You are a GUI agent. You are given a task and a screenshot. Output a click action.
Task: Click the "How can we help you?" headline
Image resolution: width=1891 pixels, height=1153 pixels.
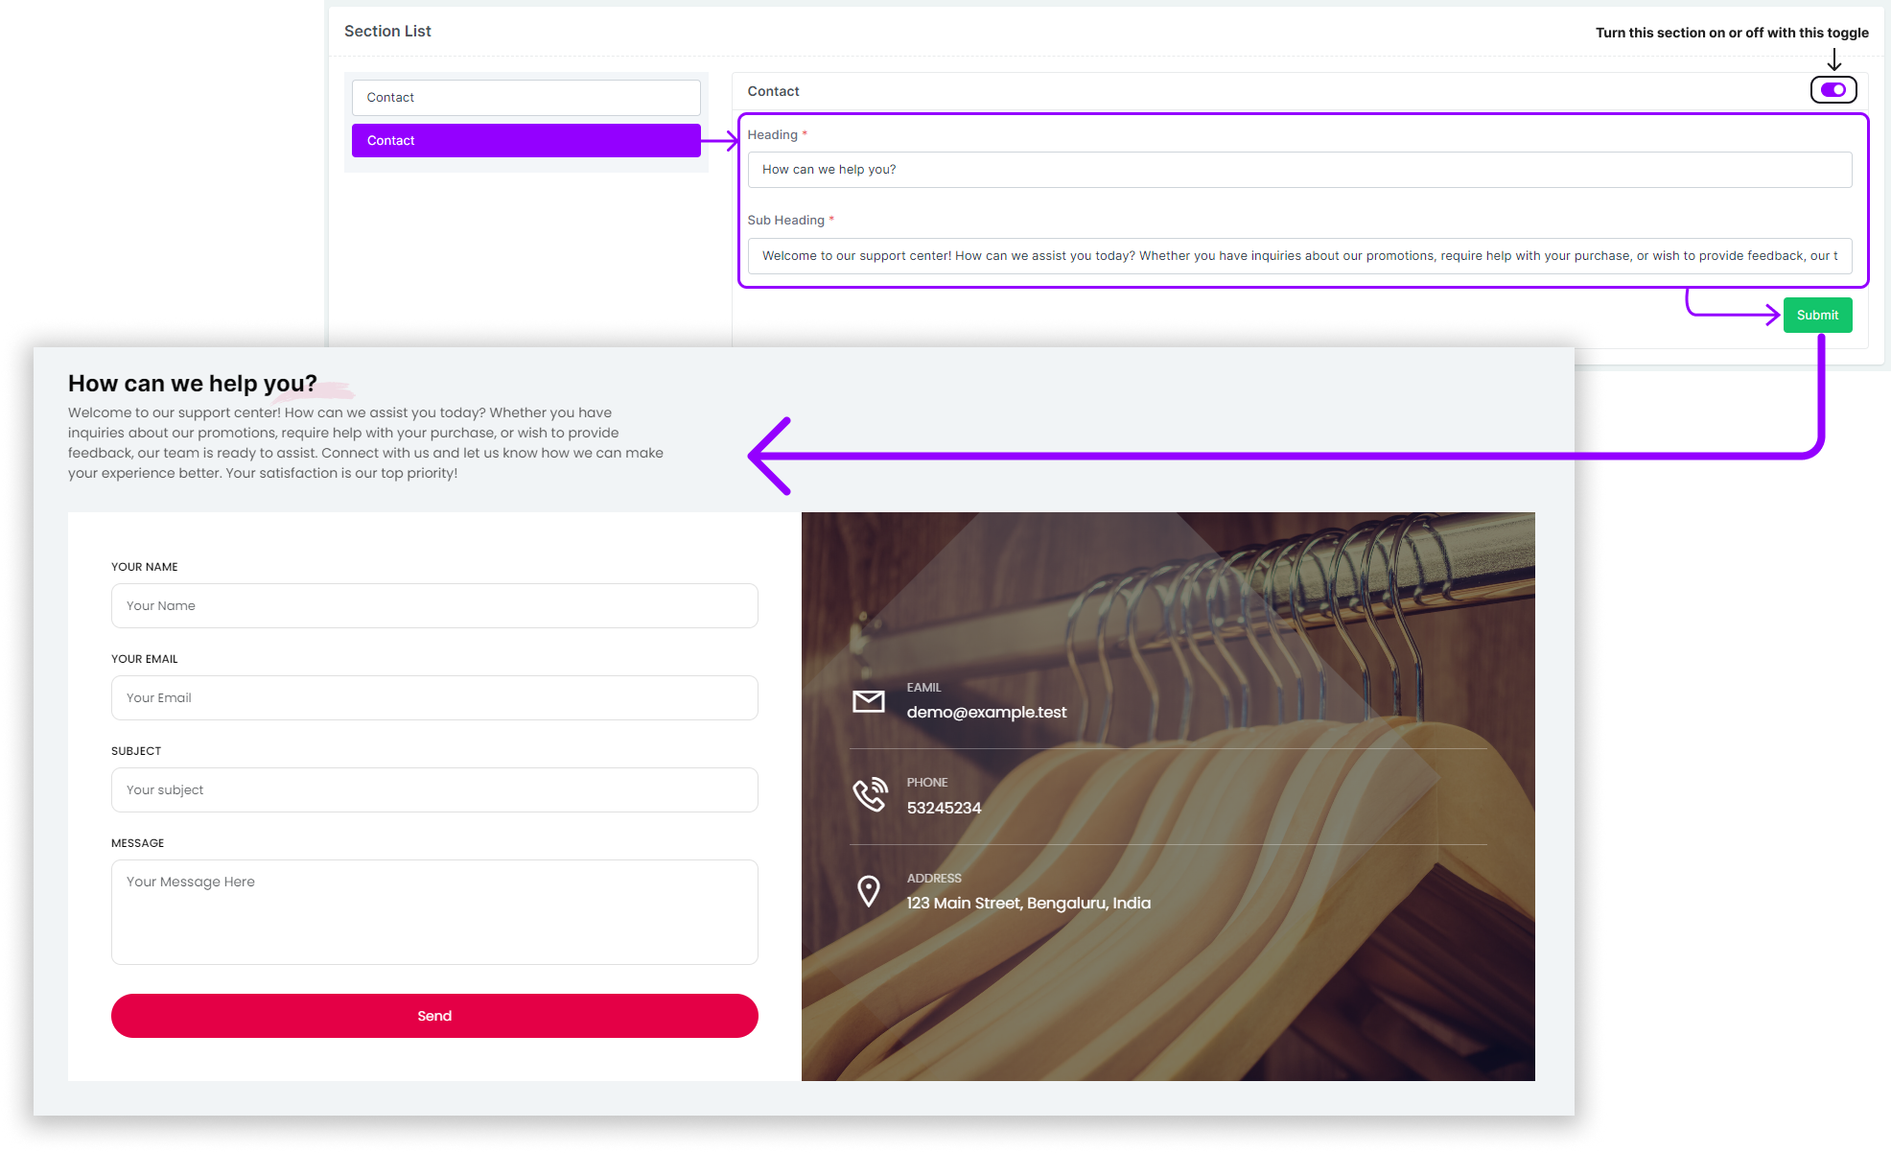(x=192, y=384)
